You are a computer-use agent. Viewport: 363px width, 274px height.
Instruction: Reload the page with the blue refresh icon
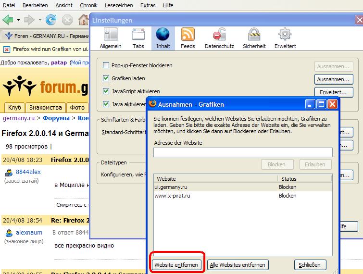[51, 20]
